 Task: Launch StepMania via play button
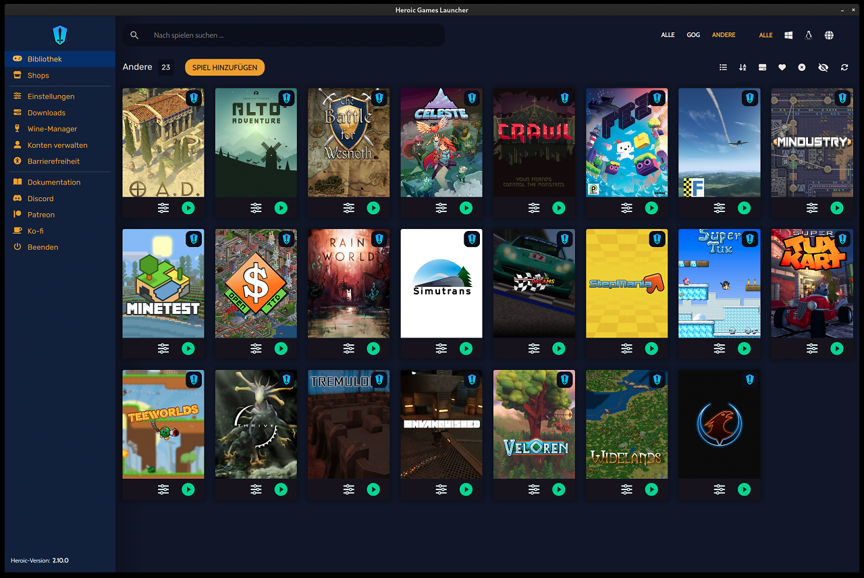point(651,348)
